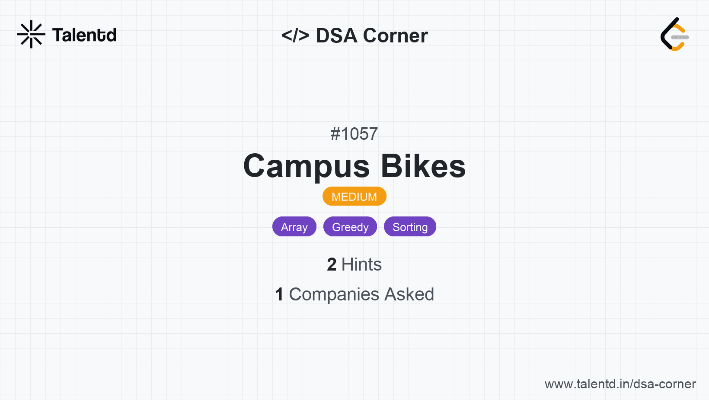Click the LeetCode logo icon
The width and height of the screenshot is (709, 400).
[x=674, y=35]
